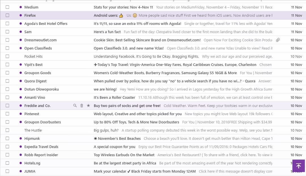Viewport: 306px width, 176px height.
Task: Toggle unread dot for Amanti Vino email
Action: (21, 97)
